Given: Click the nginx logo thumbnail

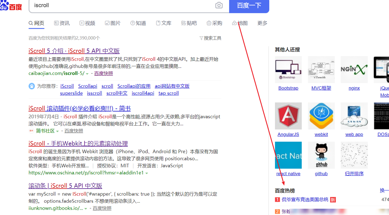Looking at the screenshot, I should 354,70.
